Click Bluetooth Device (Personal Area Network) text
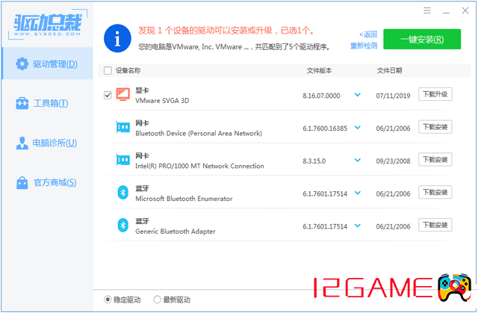Image resolution: width=478 pixels, height=313 pixels. 199,133
